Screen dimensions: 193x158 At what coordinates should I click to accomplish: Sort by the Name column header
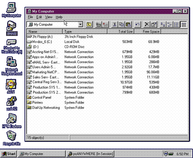(x=45, y=32)
